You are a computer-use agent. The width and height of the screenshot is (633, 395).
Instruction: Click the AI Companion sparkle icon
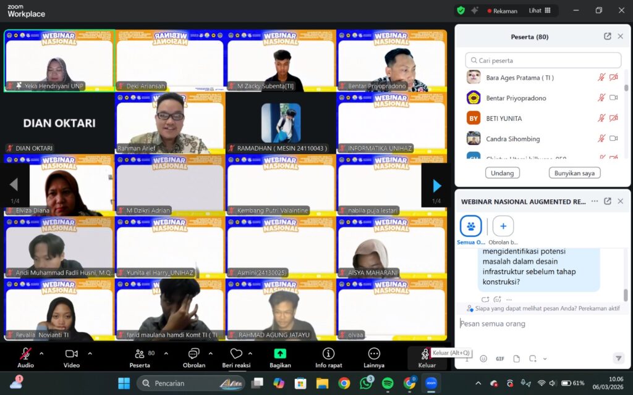point(475,10)
